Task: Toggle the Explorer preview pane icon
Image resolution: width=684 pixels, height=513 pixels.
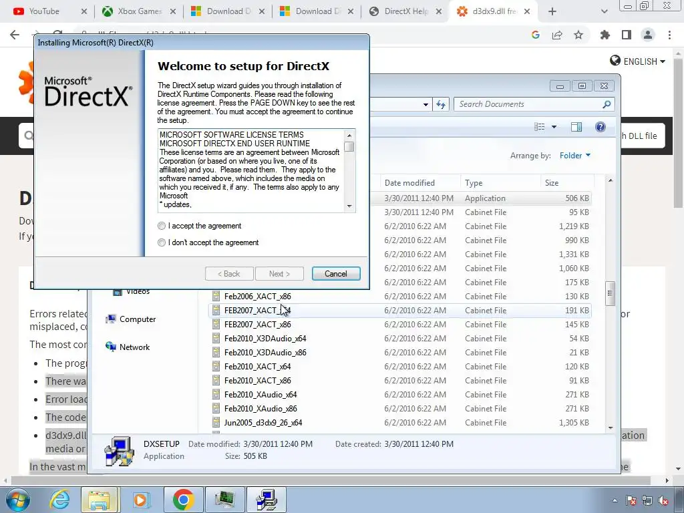Action: 576,127
